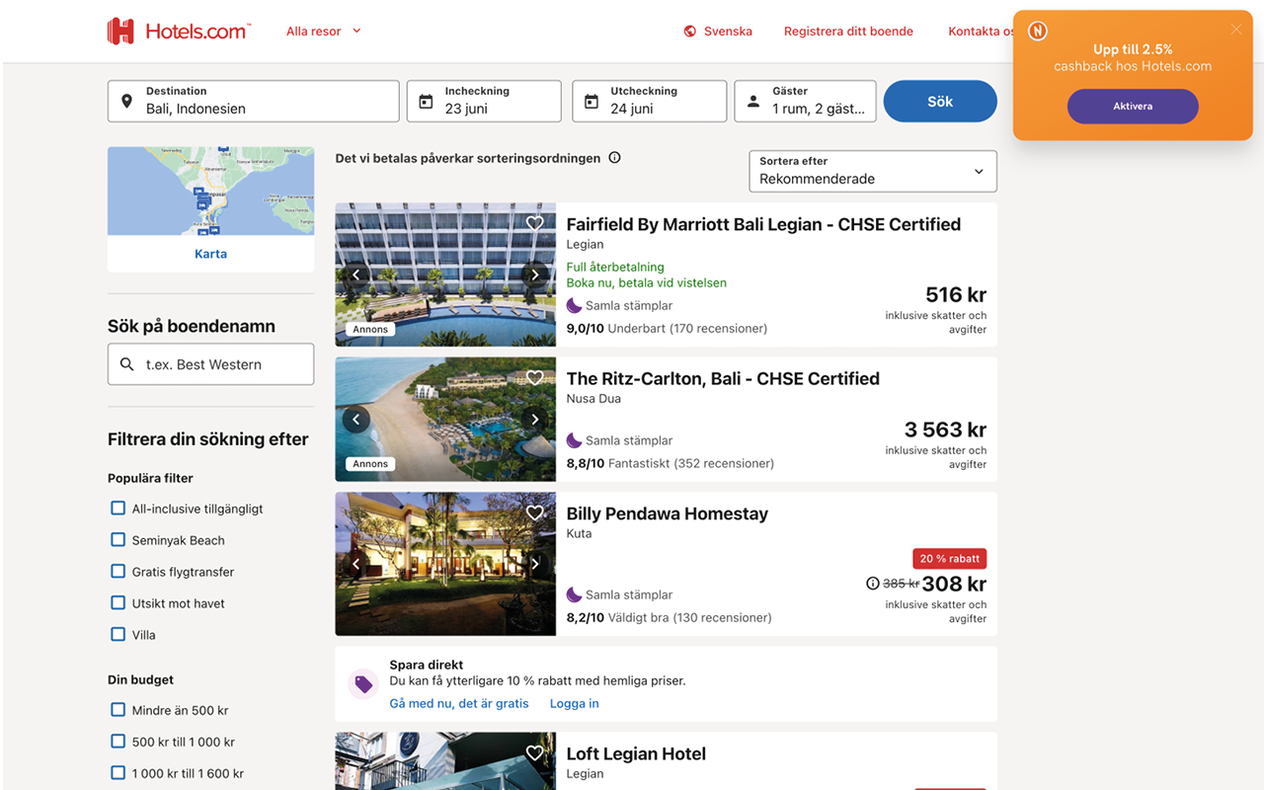The image size is (1264, 790).
Task: Click Logga in link
Action: 575,703
